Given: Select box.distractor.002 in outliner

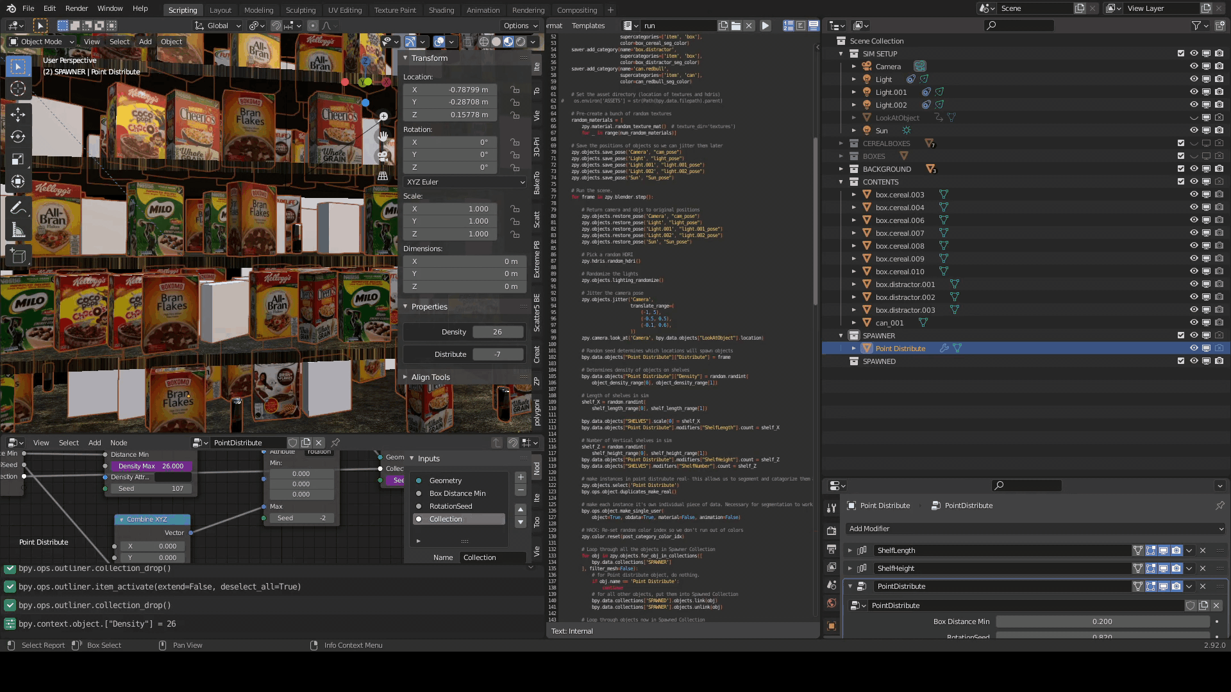Looking at the screenshot, I should pos(905,297).
